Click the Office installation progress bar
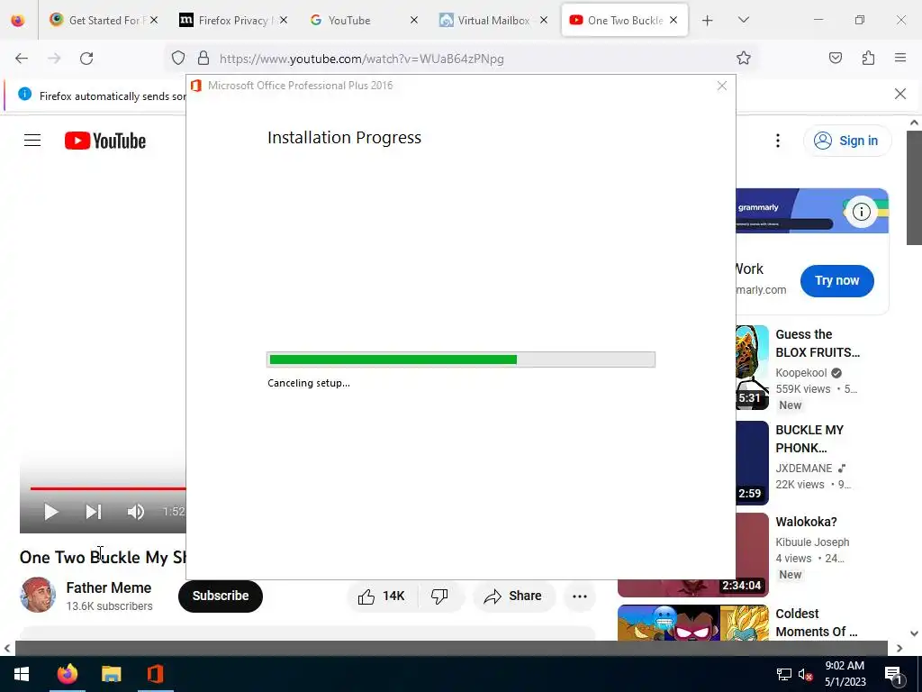 (461, 360)
